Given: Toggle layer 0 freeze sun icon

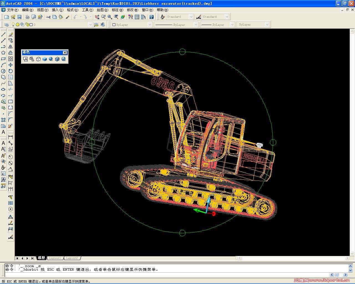Looking at the screenshot, I should pos(17,25).
